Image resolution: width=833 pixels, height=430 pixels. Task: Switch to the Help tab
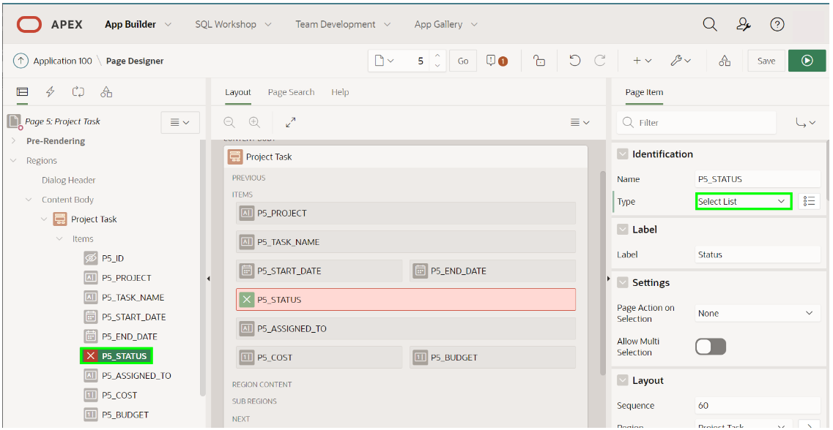pyautogui.click(x=340, y=92)
